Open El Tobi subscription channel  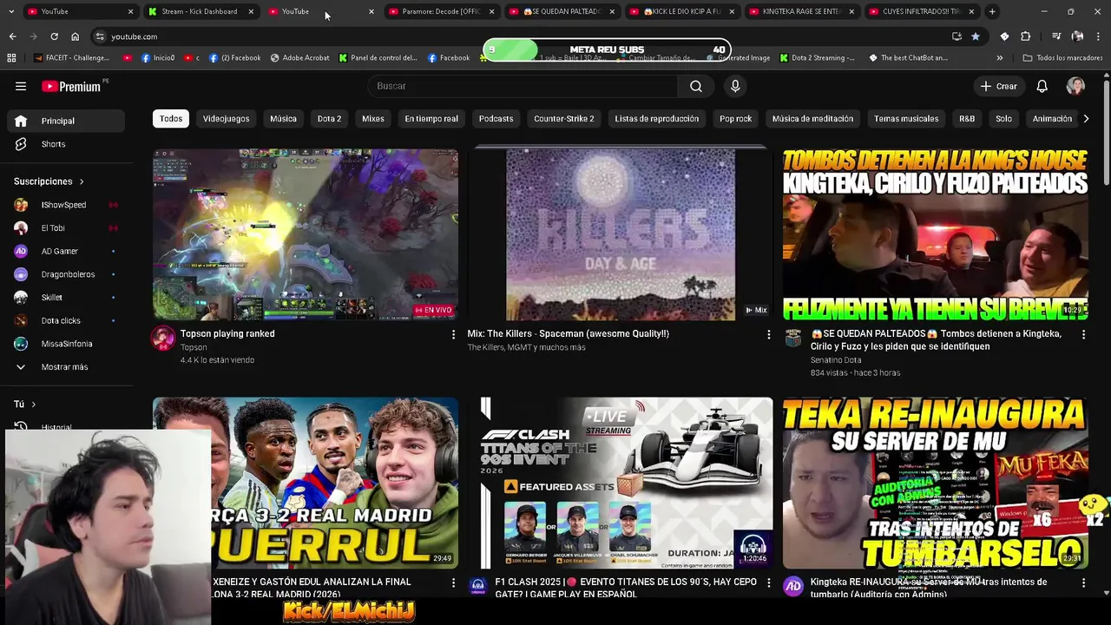point(66,227)
